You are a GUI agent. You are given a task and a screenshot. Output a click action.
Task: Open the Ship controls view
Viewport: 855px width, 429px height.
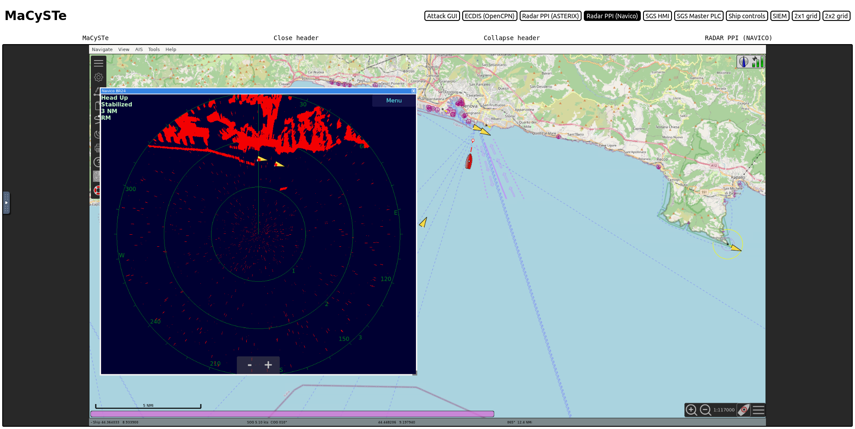click(x=747, y=16)
